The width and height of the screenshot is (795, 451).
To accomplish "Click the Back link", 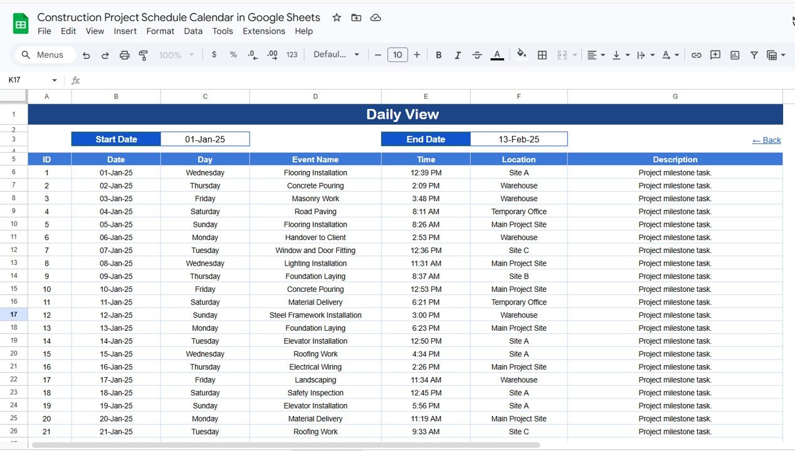I will coord(766,140).
